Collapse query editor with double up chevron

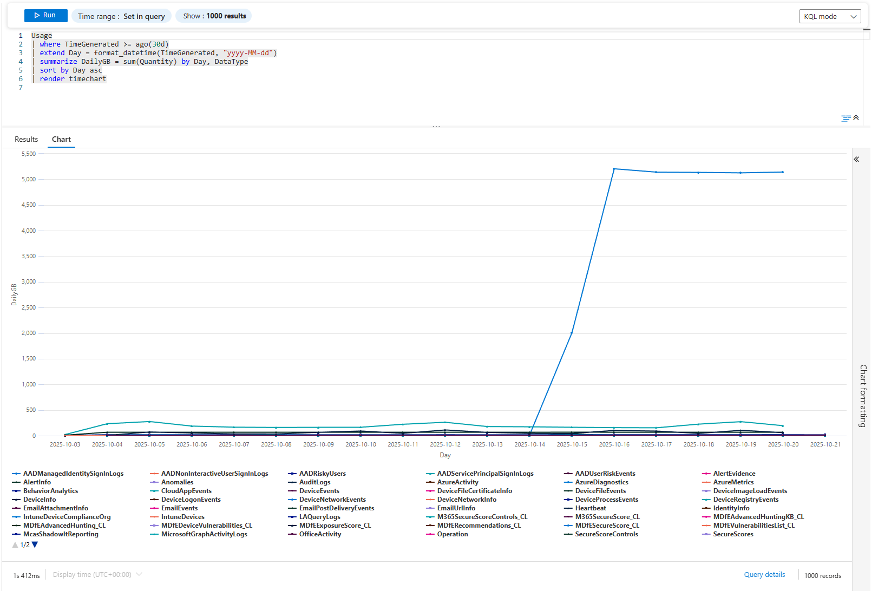pyautogui.click(x=856, y=117)
